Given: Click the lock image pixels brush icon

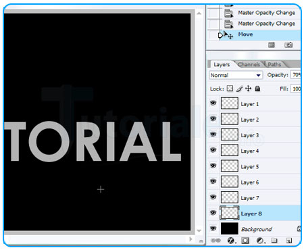Looking at the screenshot, I should coord(239,89).
